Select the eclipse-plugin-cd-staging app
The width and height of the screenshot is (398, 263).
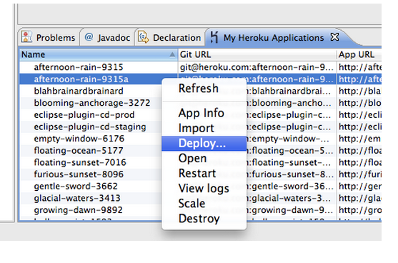click(x=91, y=126)
